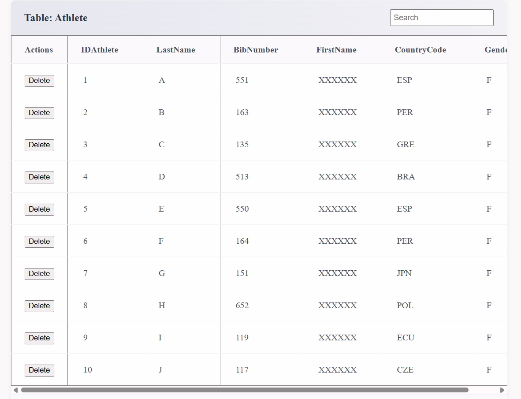521x399 pixels.
Task: Click the horizontal scrollbar right arrow
Action: tap(502, 390)
